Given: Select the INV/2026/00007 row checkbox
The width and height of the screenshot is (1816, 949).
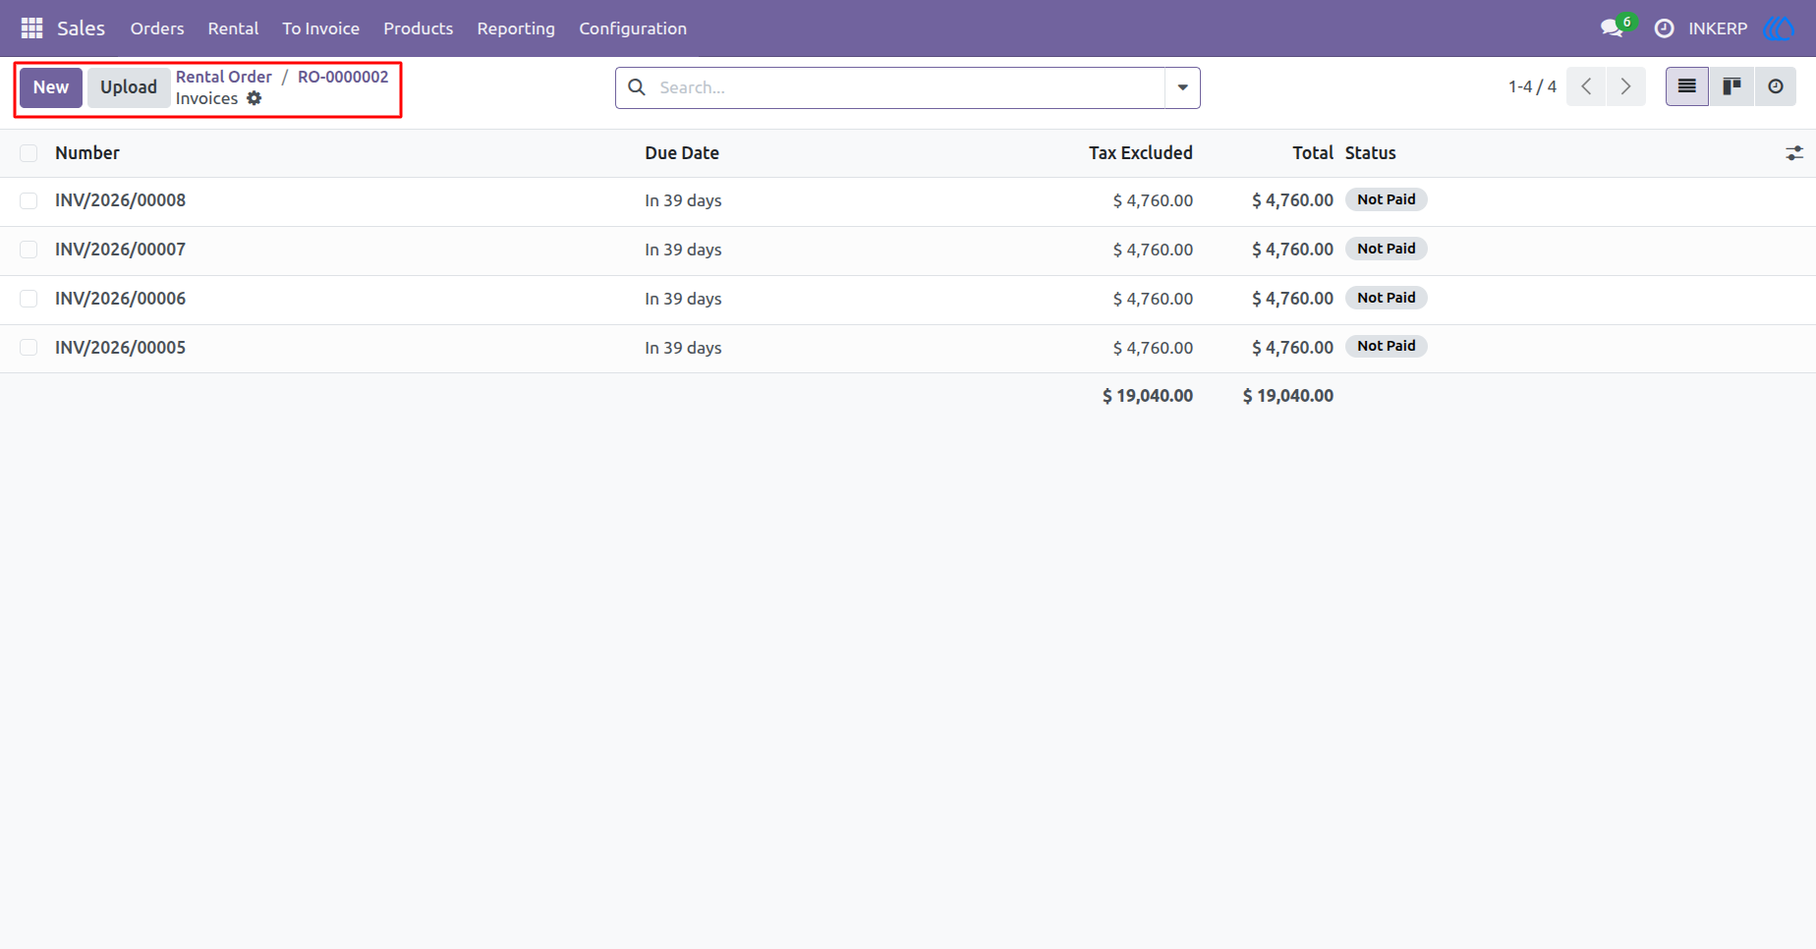Looking at the screenshot, I should tap(28, 250).
